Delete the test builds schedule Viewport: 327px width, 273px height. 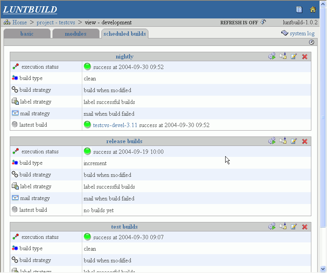[305, 227]
